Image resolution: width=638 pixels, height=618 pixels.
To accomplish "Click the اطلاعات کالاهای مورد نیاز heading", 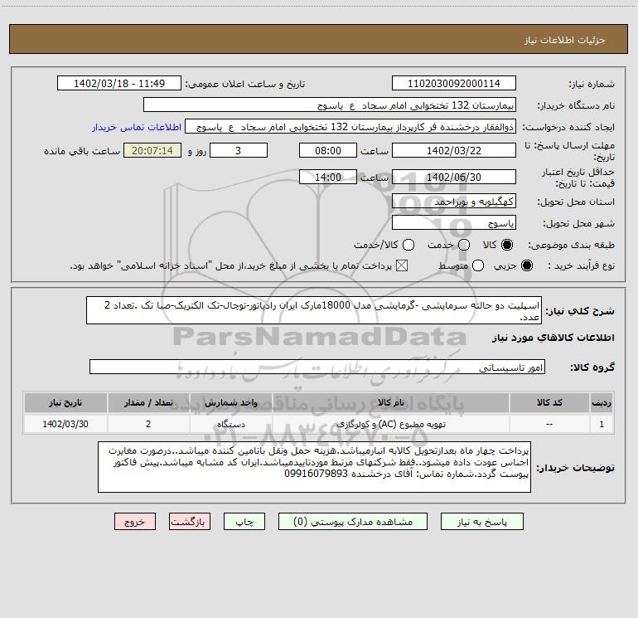I will pos(553,338).
